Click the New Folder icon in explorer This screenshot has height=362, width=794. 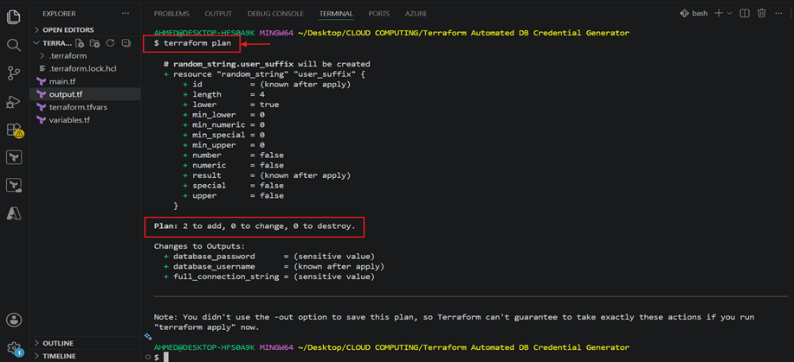95,43
